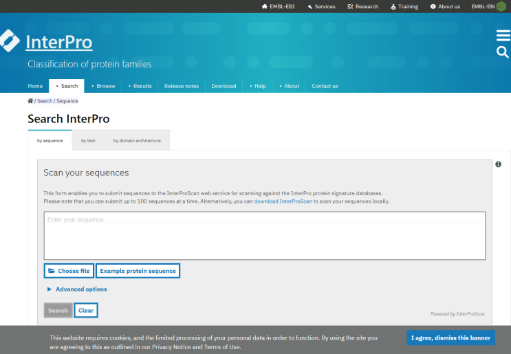Viewport: 511px width, 354px height.
Task: Click the InterPro logo icon
Action: point(10,41)
